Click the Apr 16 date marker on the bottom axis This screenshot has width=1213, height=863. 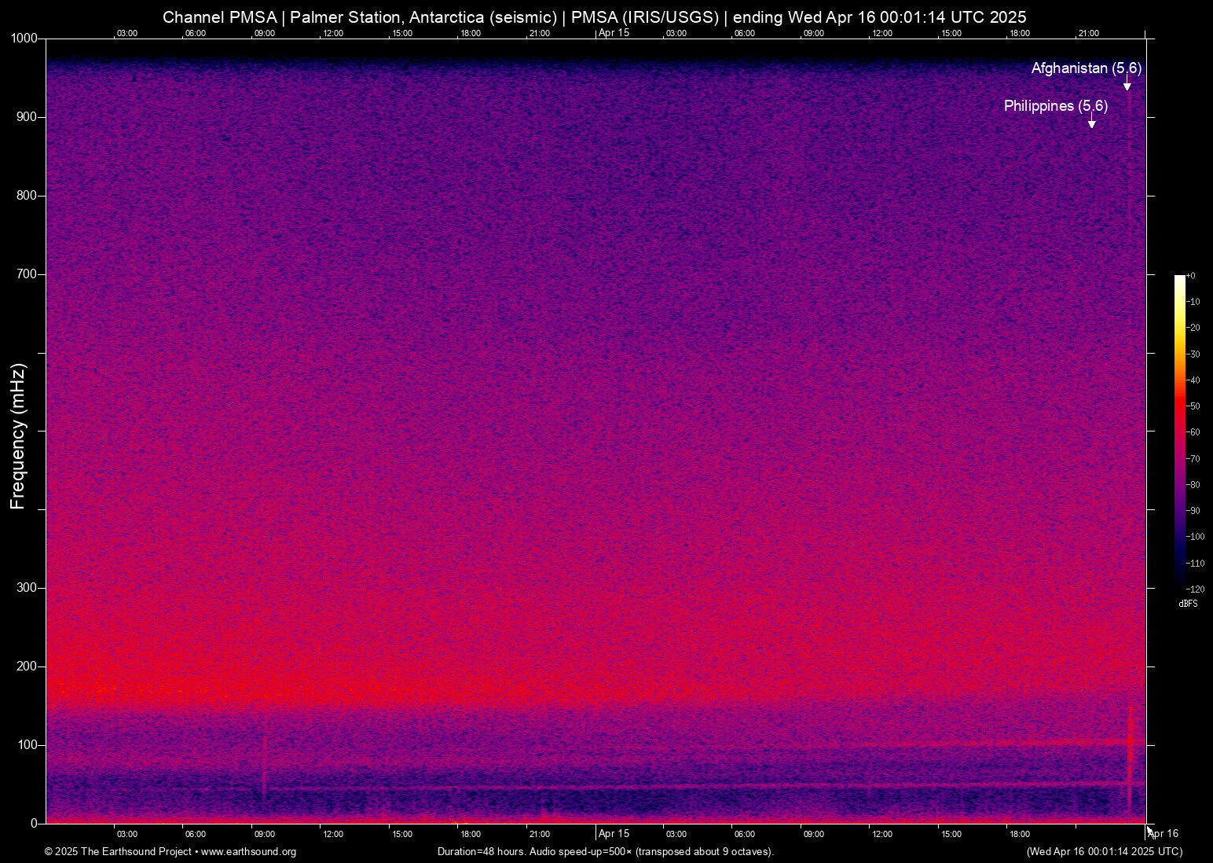(1164, 834)
